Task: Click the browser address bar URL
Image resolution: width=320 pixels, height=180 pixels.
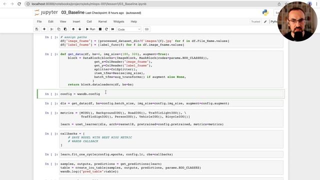Action: tap(89, 4)
